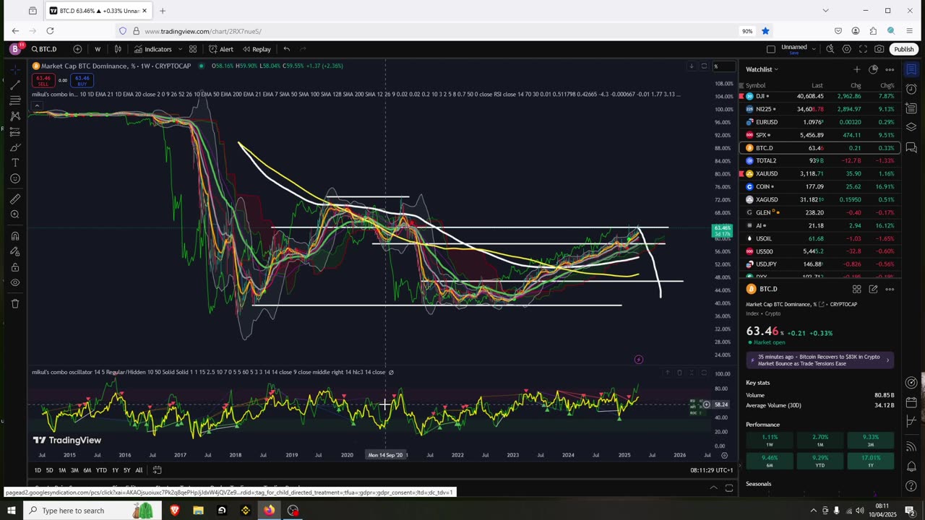This screenshot has width=925, height=520.
Task: Open go to date calendar icon
Action: [x=157, y=470]
